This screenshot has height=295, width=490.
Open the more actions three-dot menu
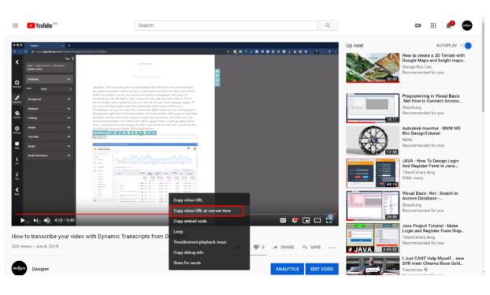pos(332,248)
